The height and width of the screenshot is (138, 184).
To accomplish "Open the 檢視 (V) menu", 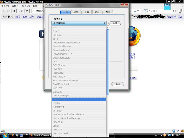I will pyautogui.click(x=26, y=6).
